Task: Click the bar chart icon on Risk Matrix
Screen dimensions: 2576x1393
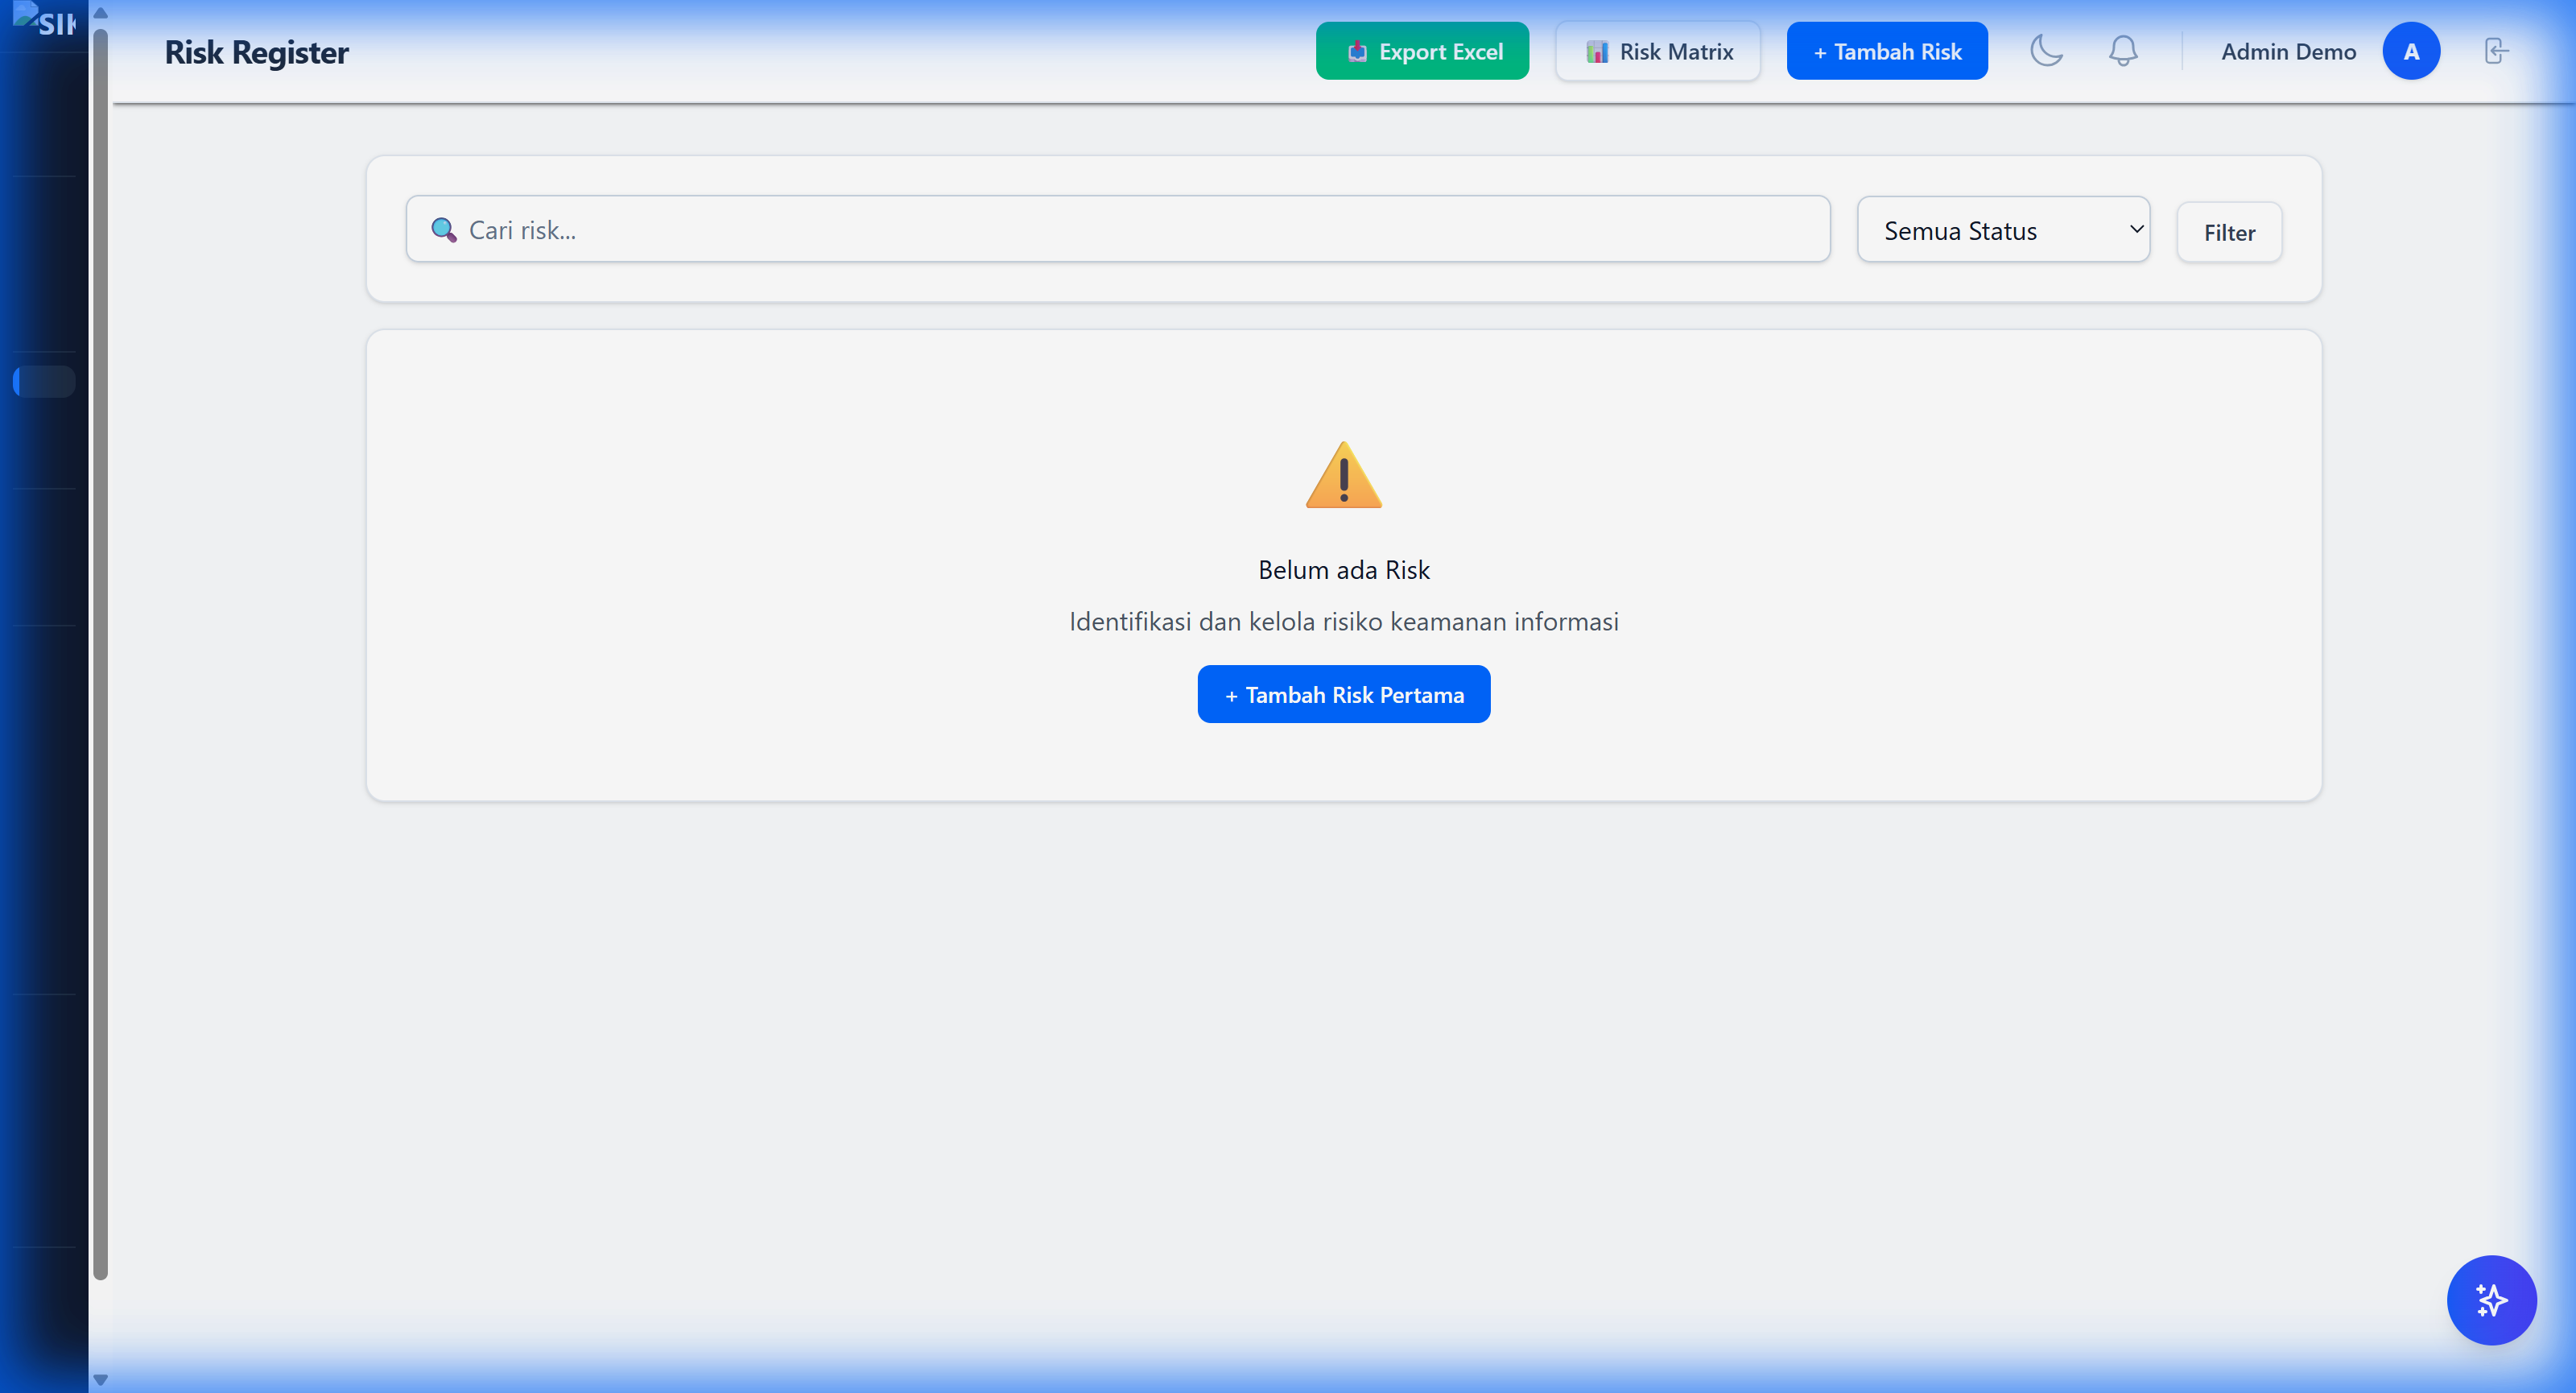Action: [1597, 50]
